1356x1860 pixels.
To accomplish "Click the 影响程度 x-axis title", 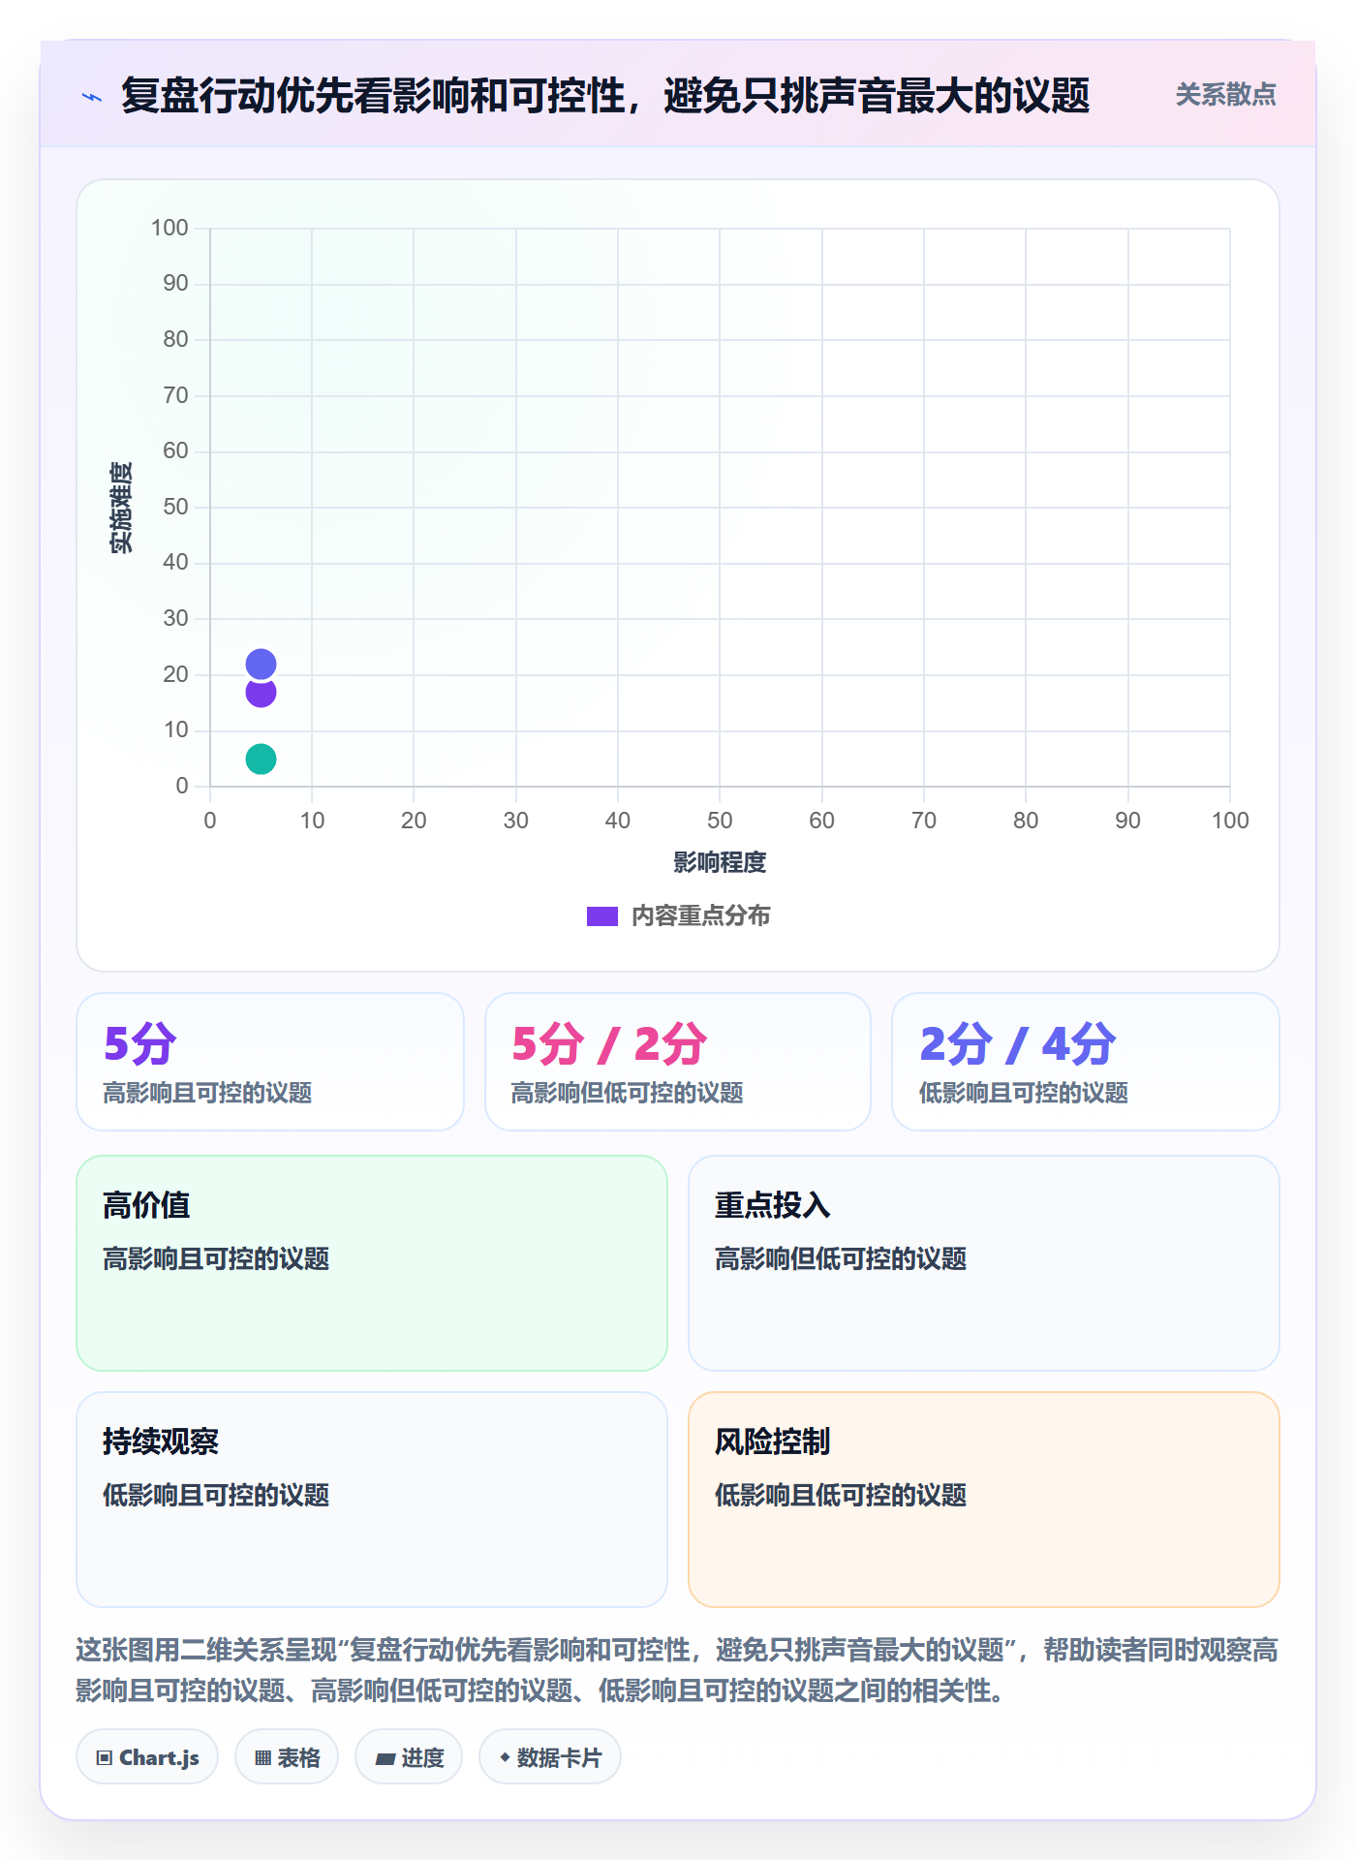I will (x=720, y=862).
